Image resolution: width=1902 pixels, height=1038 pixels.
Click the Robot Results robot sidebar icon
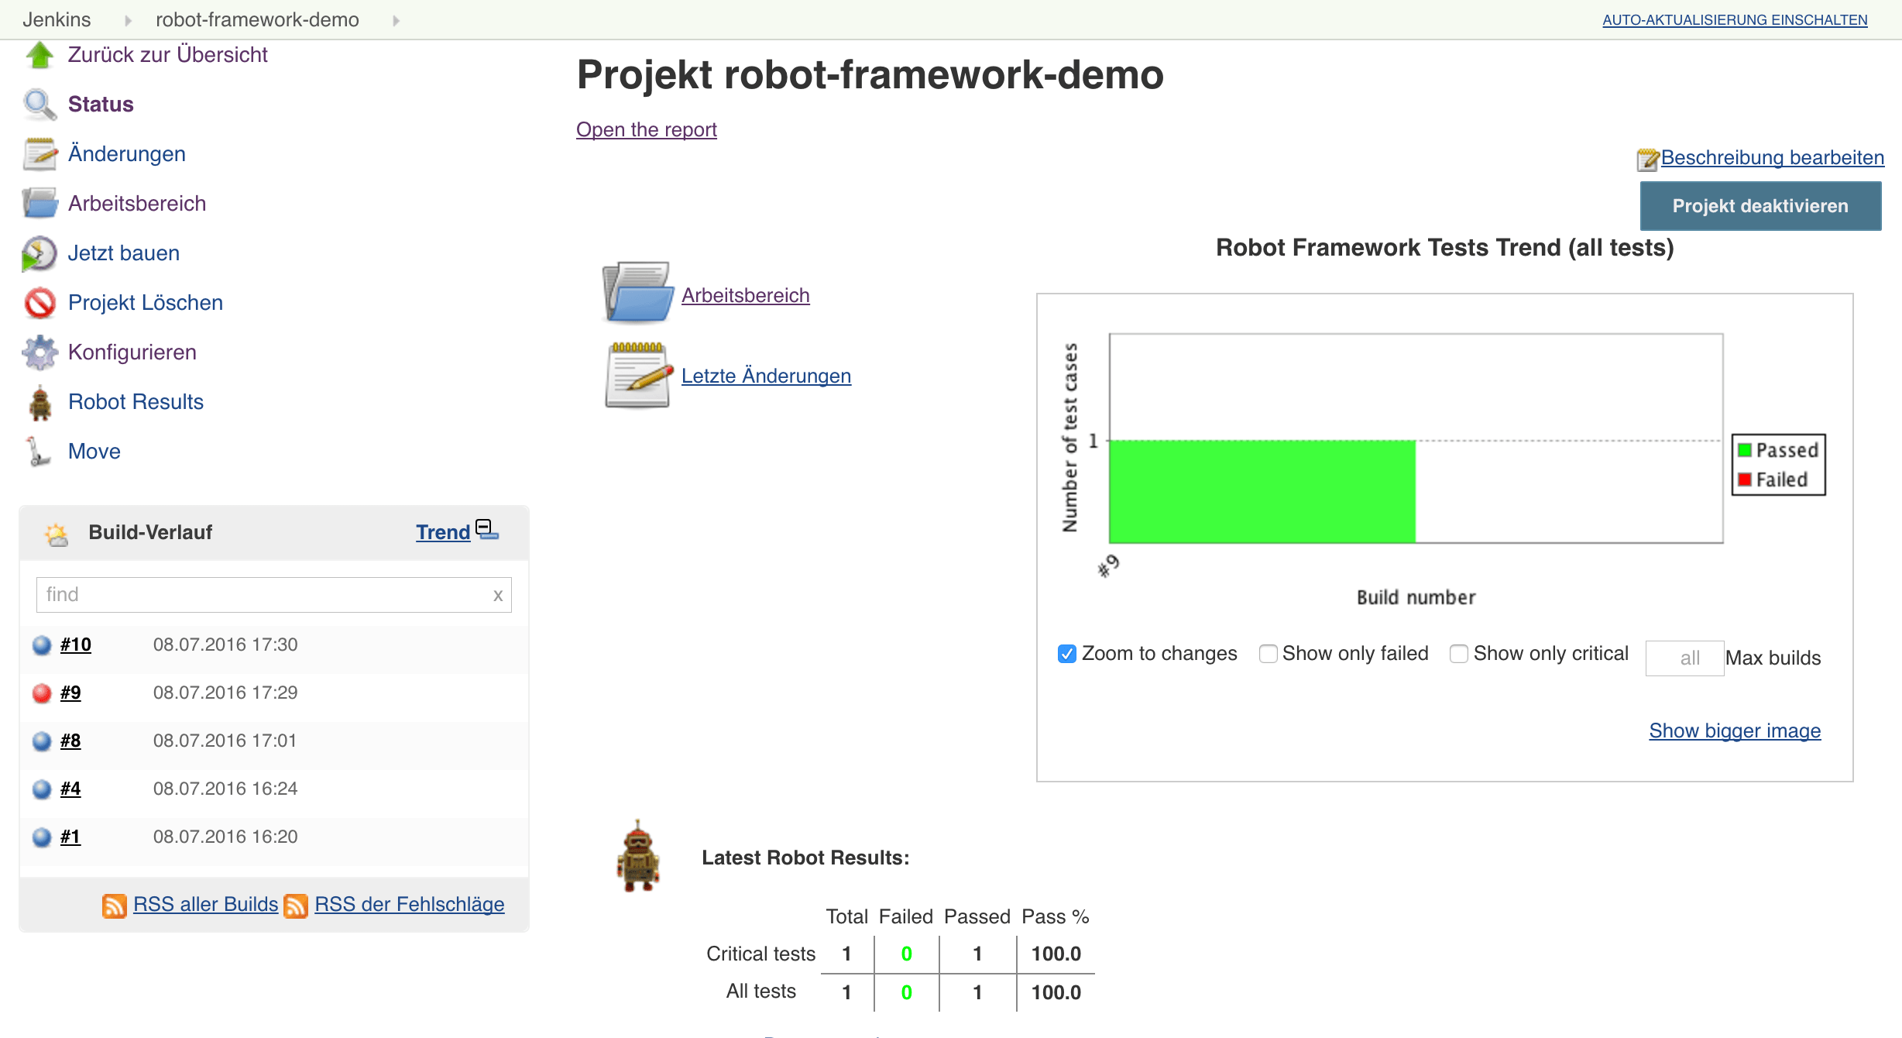39,403
